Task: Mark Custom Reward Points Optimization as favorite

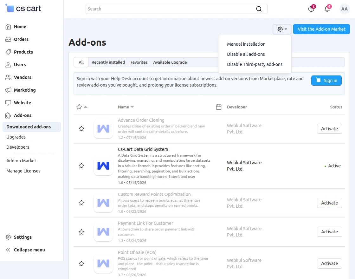Action: 81,203
